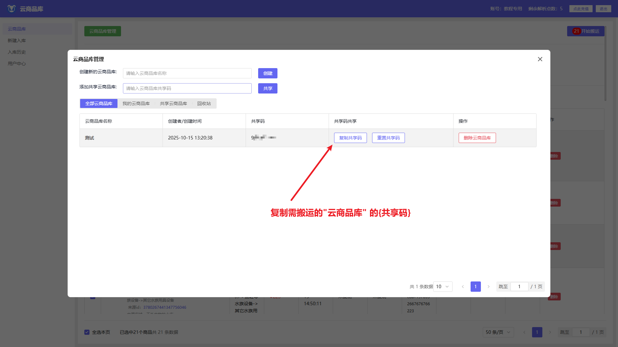Select the 全部云商品库 tab

click(99, 103)
